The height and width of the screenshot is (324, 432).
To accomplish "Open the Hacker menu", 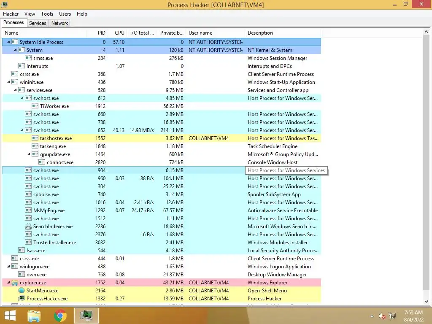I will point(11,14).
